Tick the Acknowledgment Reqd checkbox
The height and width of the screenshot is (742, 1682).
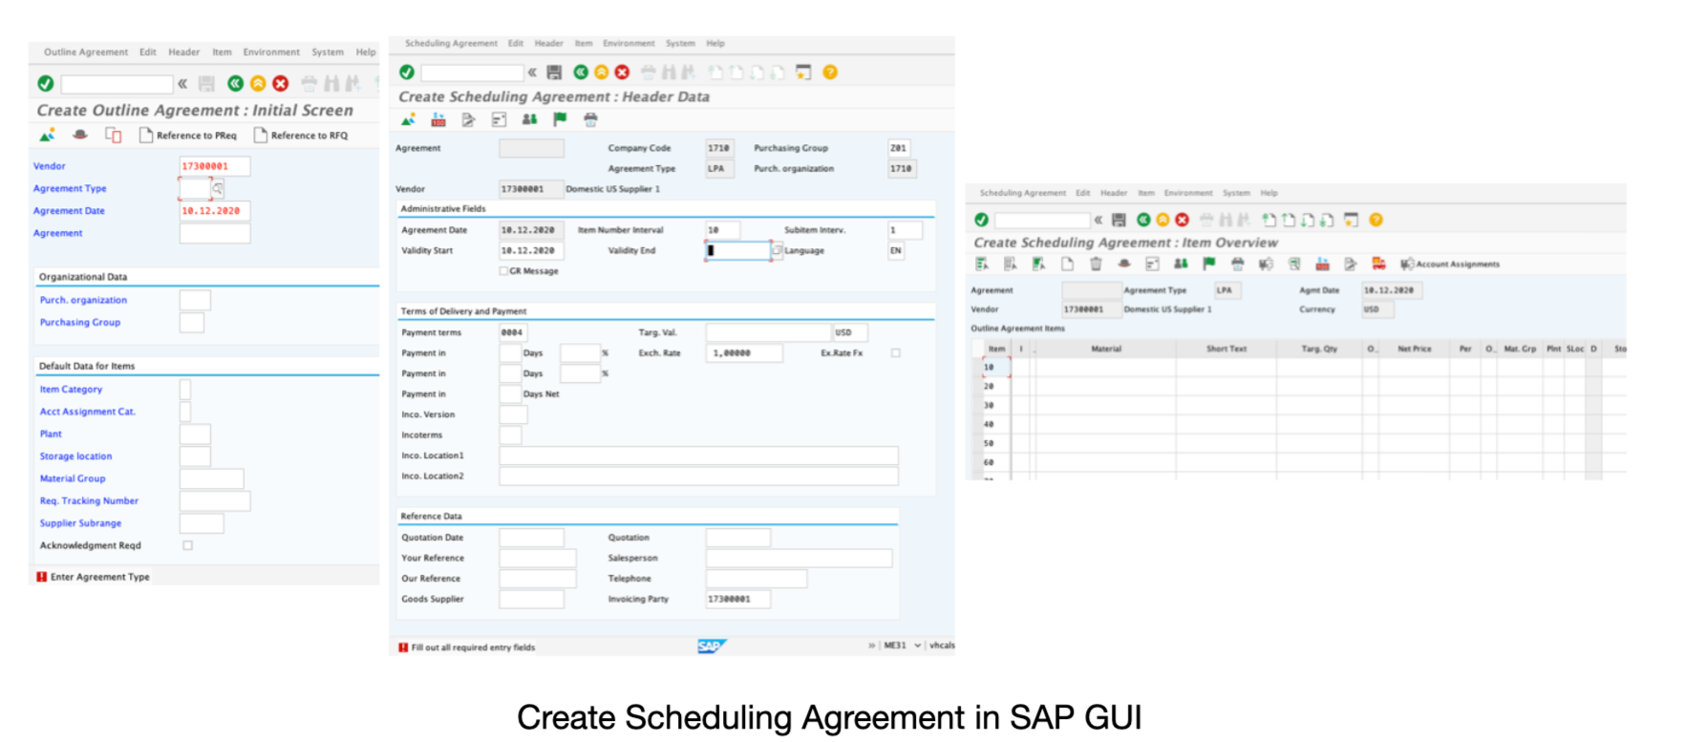point(188,545)
